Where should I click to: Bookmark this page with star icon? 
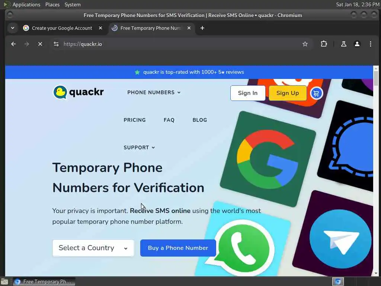click(305, 44)
